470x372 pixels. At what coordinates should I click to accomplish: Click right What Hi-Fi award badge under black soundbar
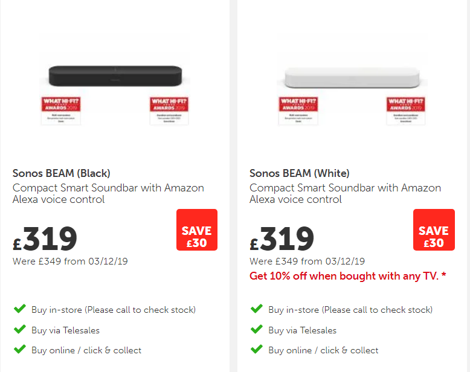pos(169,109)
